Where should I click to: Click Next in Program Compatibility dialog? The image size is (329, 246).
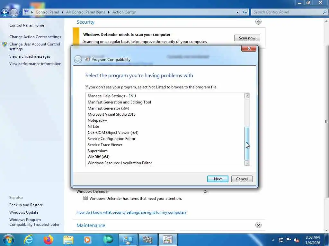click(x=218, y=179)
